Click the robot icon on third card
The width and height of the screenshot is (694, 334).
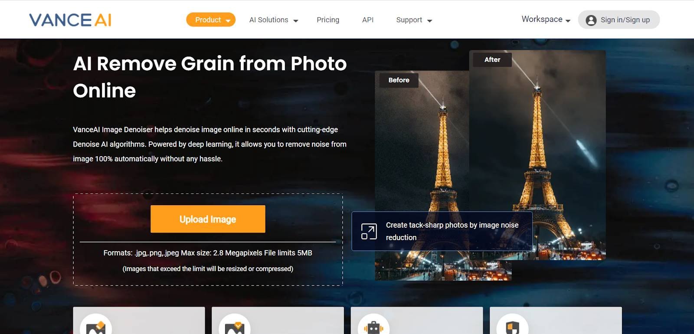(x=373, y=324)
